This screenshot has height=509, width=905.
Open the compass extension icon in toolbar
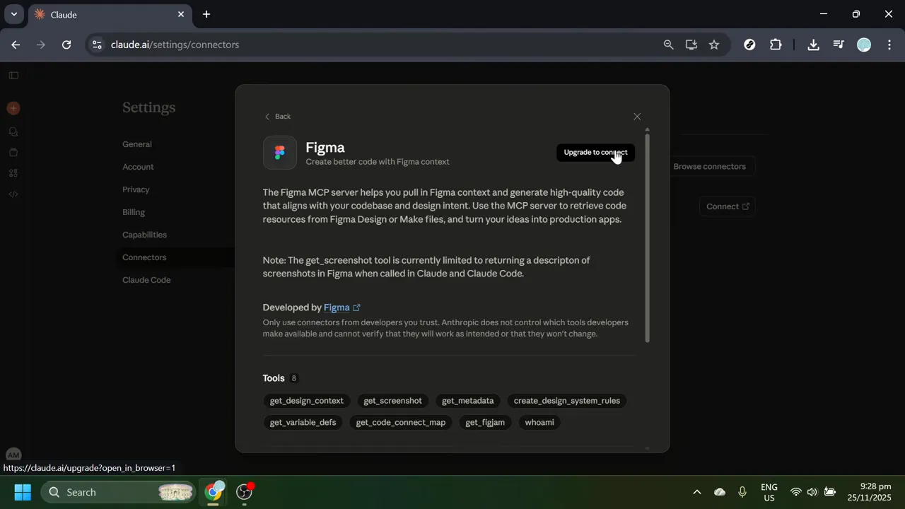(750, 45)
